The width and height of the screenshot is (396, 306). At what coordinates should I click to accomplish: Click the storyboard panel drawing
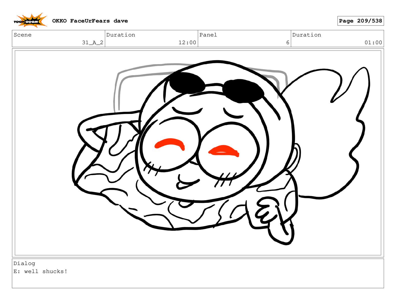[198, 153]
